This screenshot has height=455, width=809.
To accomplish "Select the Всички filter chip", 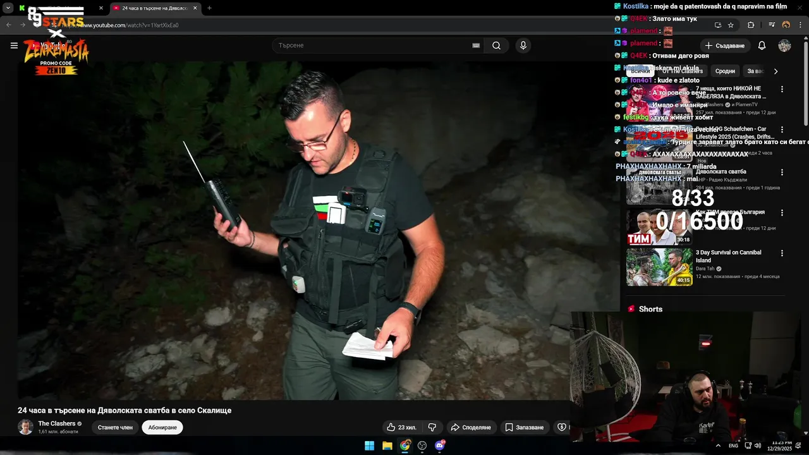I will [640, 71].
